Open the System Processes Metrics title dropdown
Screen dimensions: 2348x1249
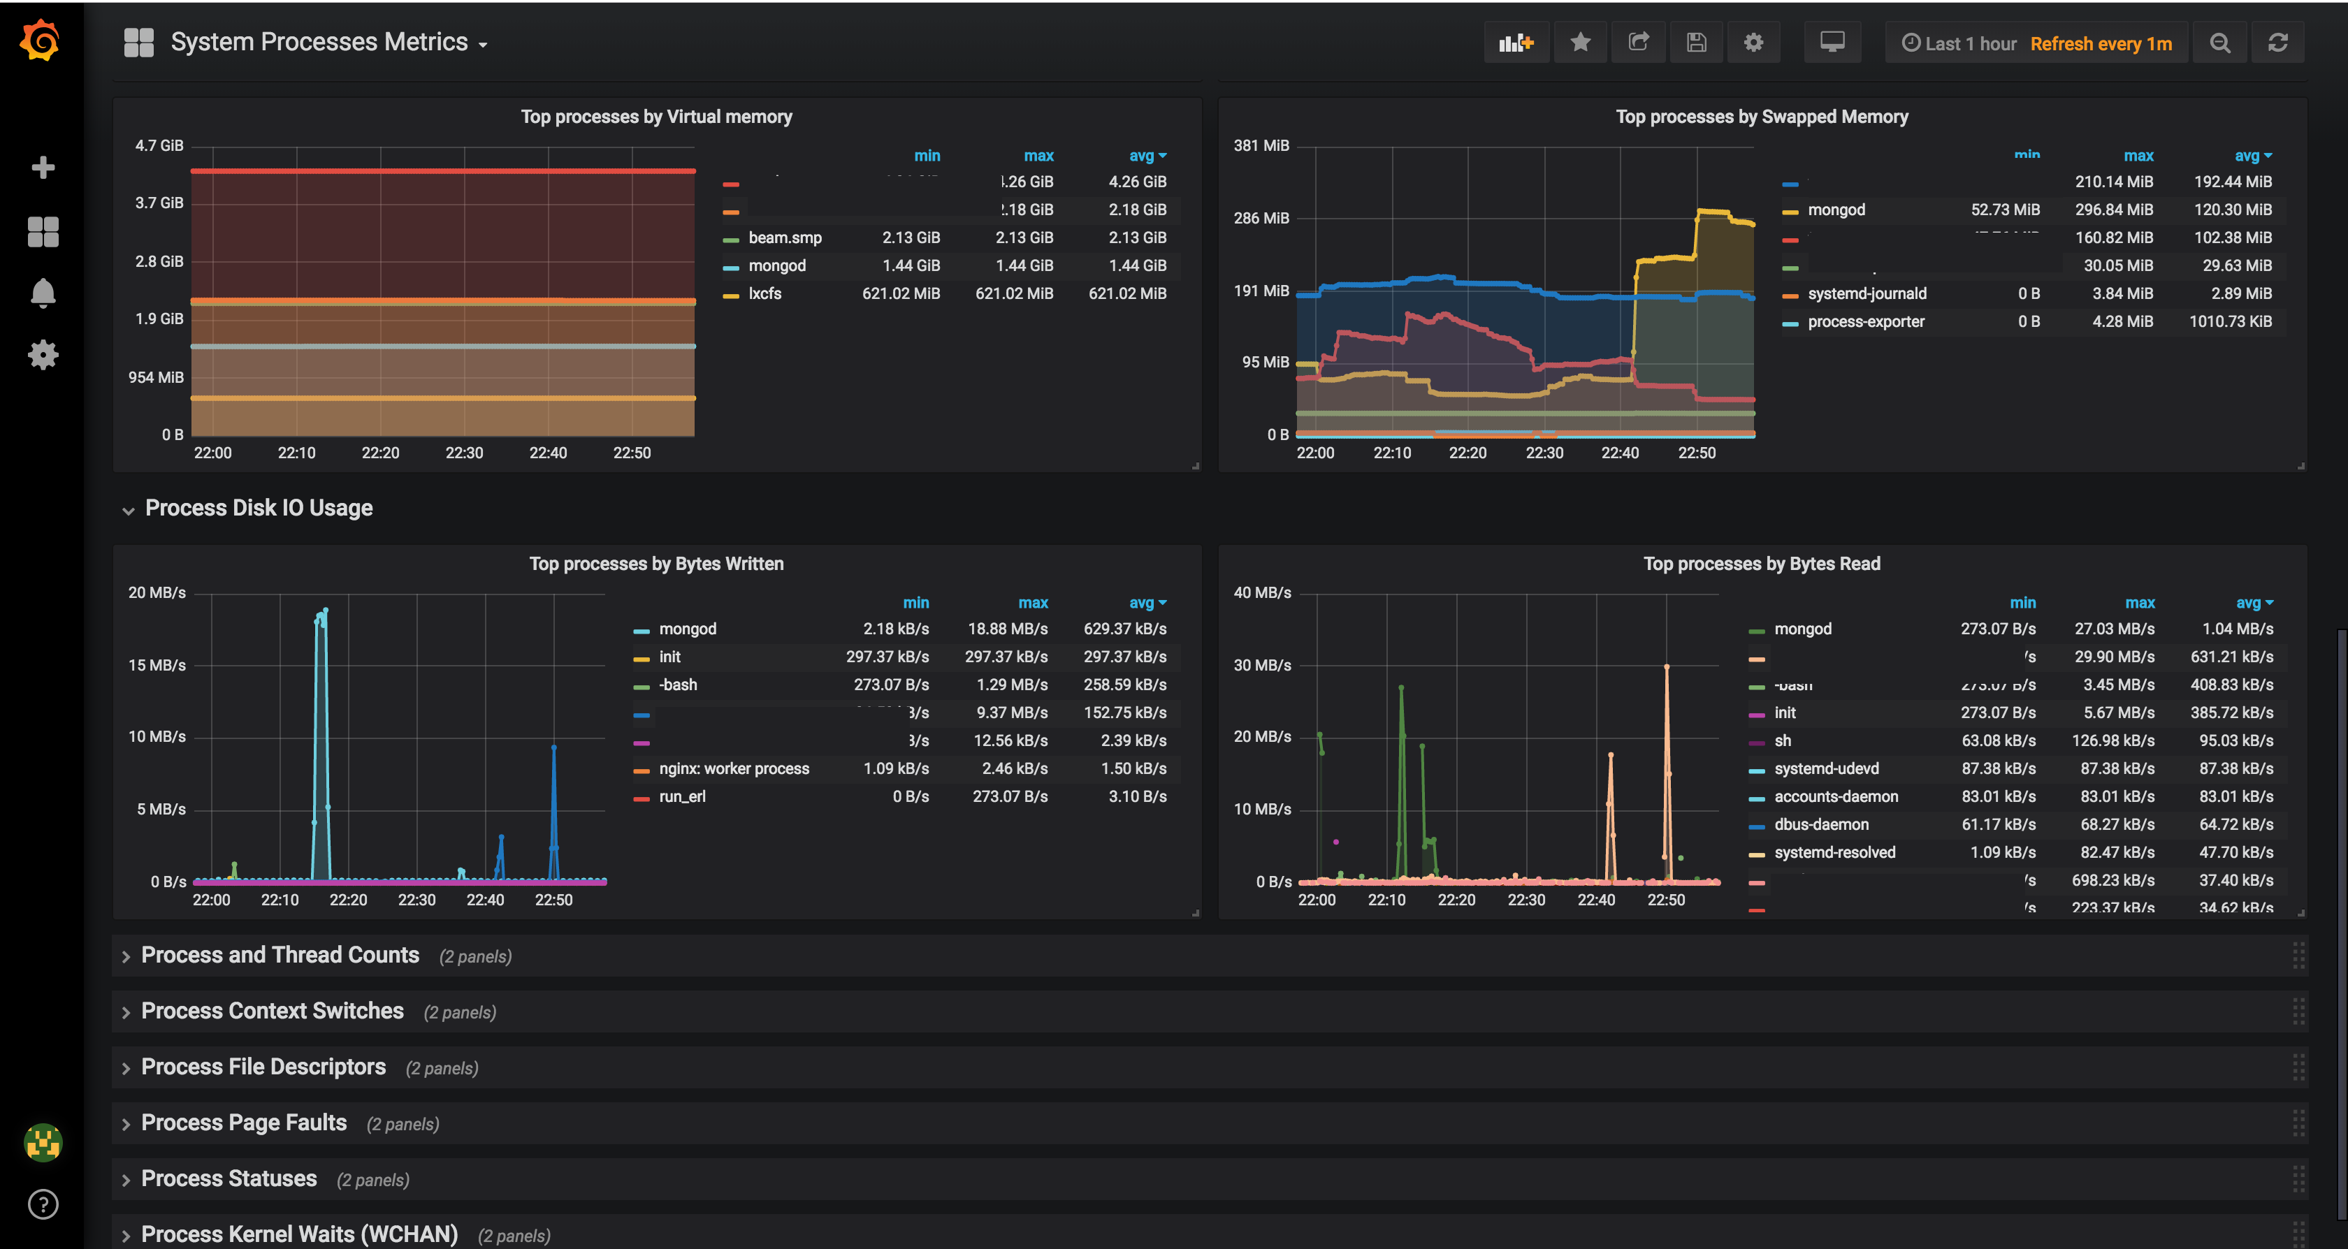pyautogui.click(x=483, y=42)
